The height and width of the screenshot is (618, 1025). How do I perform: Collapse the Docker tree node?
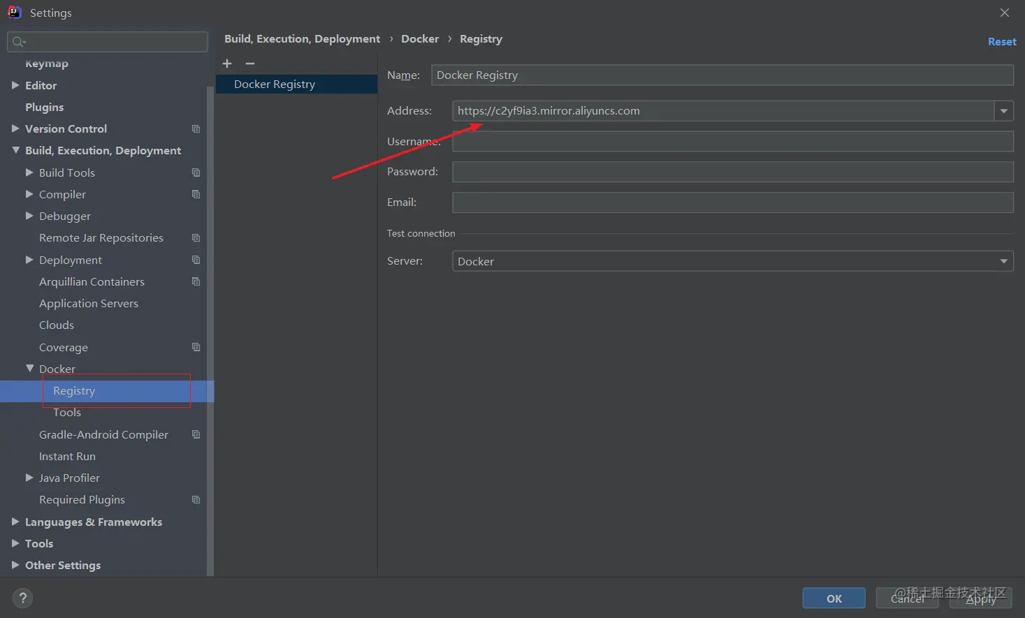[29, 369]
